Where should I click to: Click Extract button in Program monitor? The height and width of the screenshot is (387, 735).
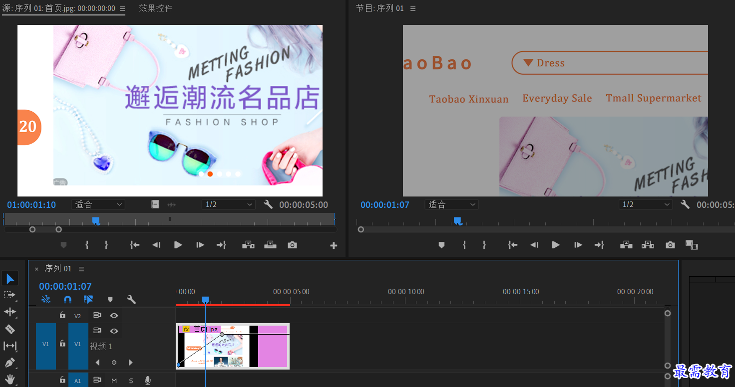coord(648,245)
